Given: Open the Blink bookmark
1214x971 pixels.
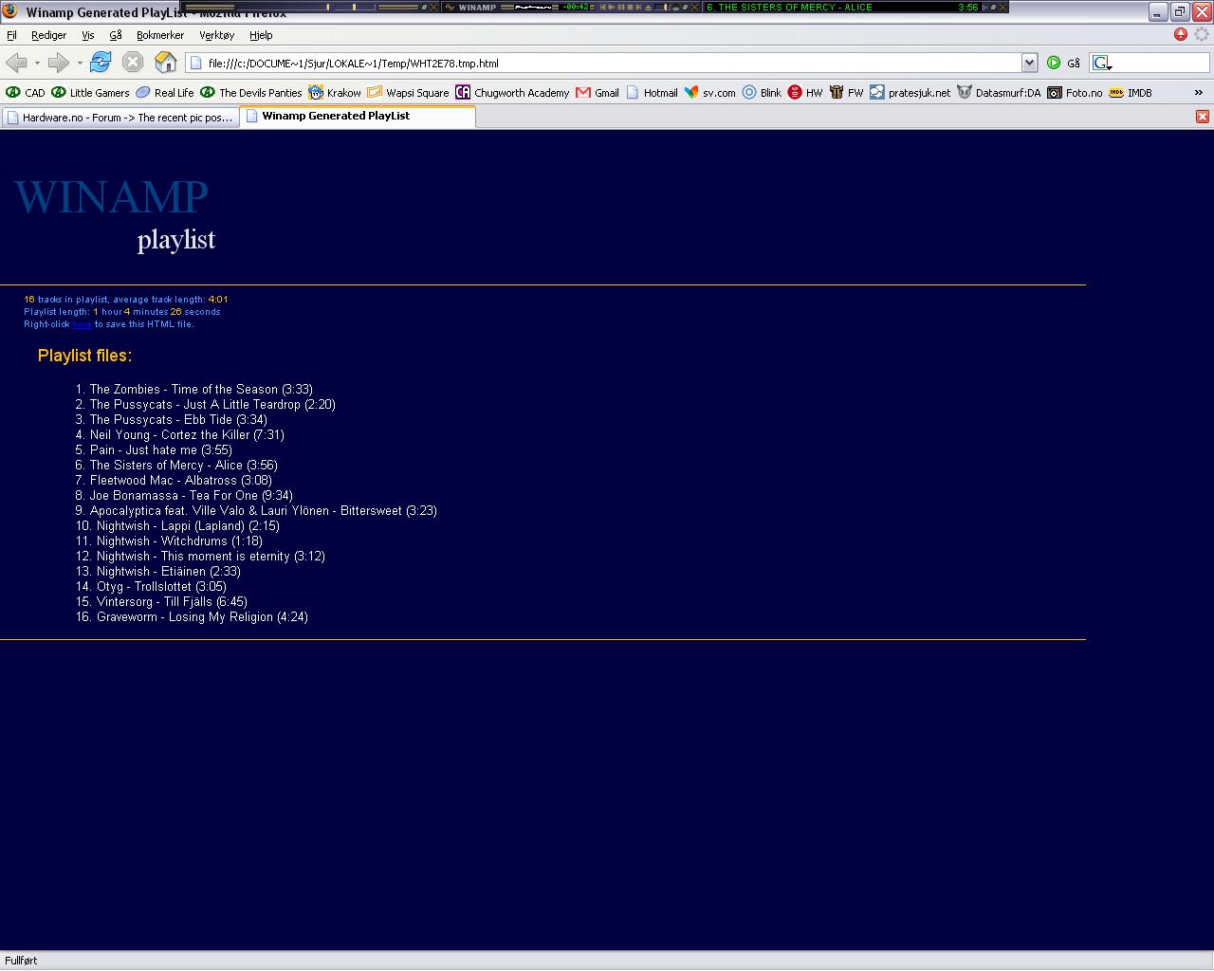Looking at the screenshot, I should pyautogui.click(x=762, y=93).
